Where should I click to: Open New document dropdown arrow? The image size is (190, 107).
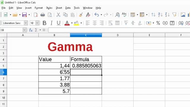click(10, 15)
